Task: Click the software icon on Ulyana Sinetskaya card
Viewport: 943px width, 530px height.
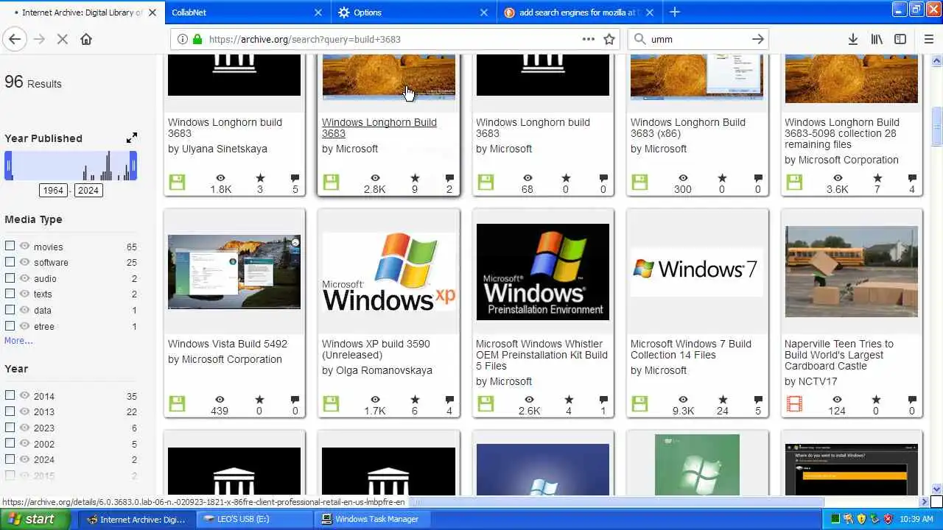Action: click(x=177, y=182)
